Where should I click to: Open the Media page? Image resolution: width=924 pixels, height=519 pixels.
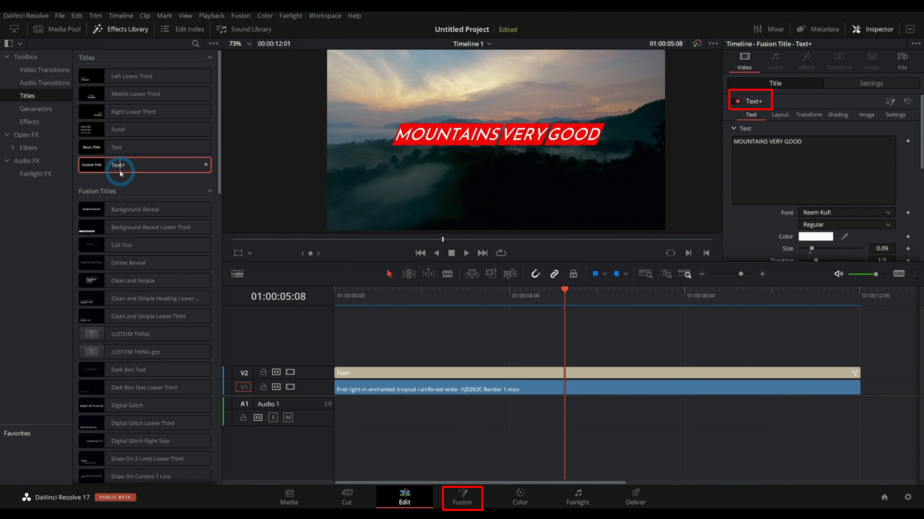289,497
